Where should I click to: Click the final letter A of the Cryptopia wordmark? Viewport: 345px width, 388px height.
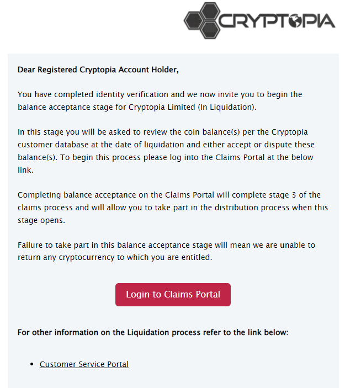[x=326, y=20]
